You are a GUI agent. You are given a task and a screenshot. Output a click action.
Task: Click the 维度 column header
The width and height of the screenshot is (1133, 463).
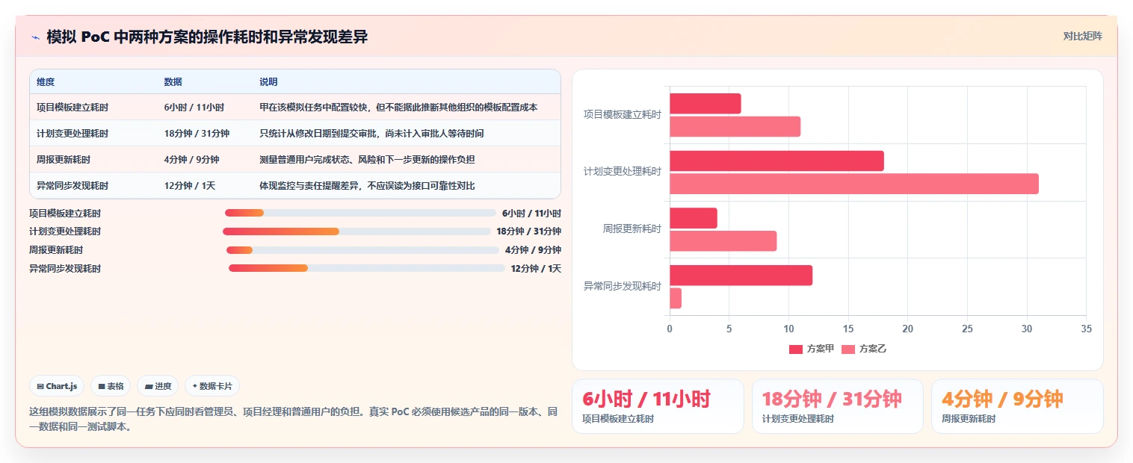(46, 82)
